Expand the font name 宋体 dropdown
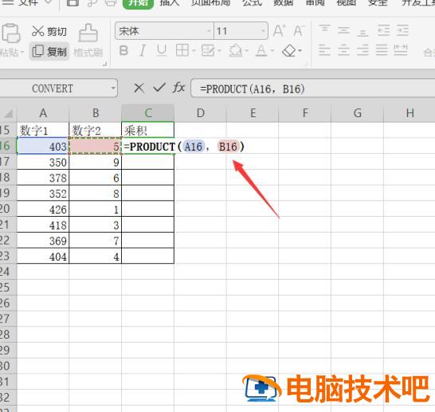 tap(209, 31)
